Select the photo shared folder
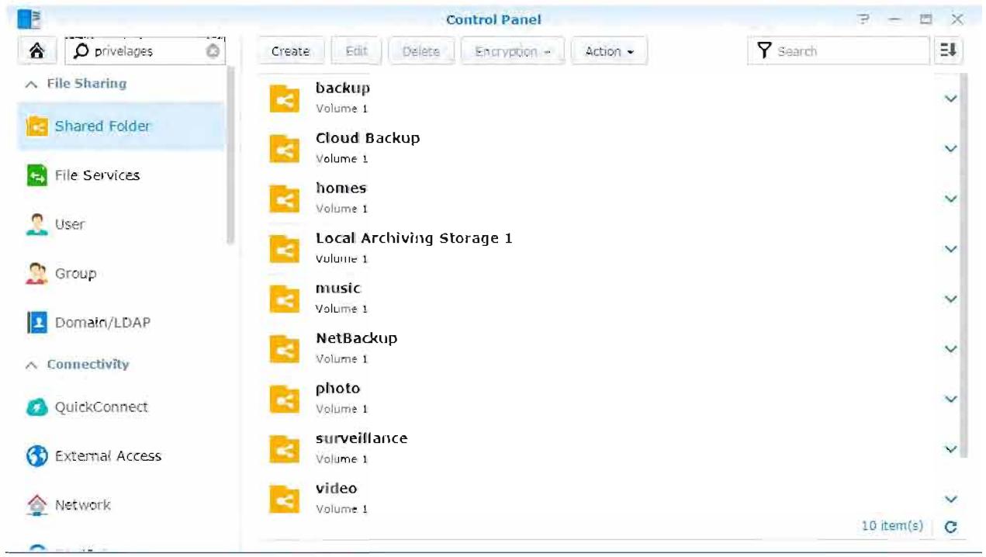The height and width of the screenshot is (557, 986). click(605, 398)
